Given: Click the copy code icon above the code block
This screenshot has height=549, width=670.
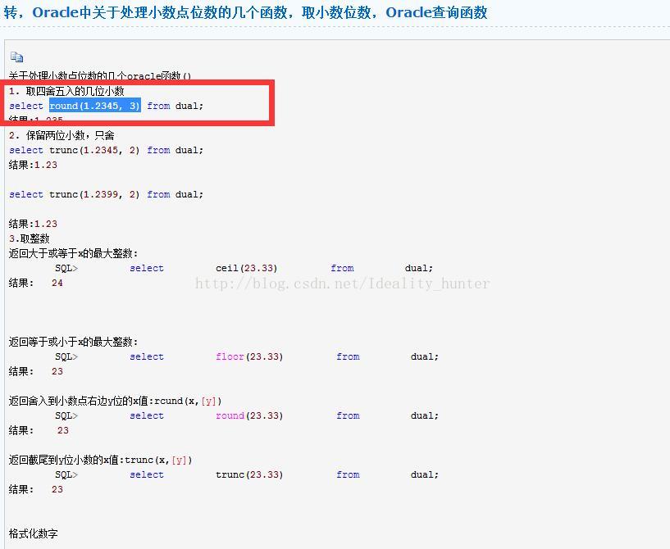Looking at the screenshot, I should pos(16,57).
